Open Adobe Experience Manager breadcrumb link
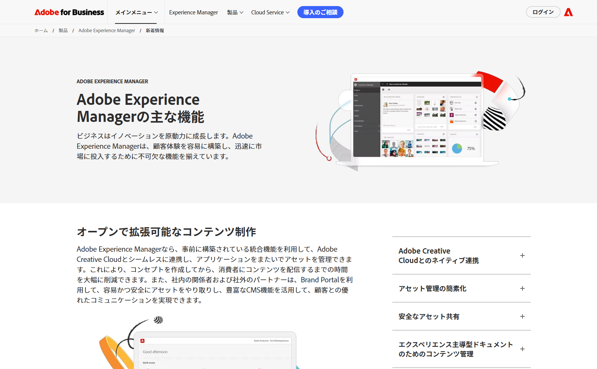This screenshot has width=597, height=369. point(107,31)
